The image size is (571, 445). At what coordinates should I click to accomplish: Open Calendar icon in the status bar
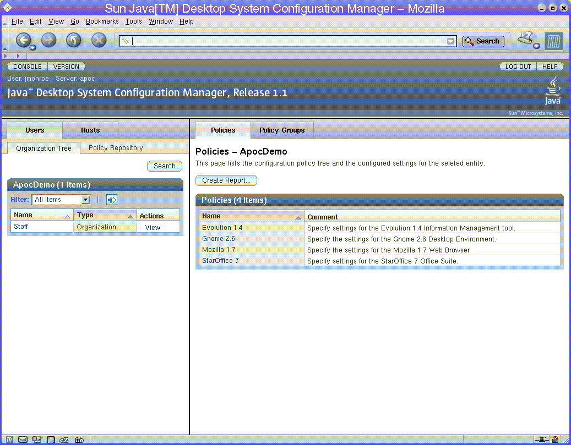point(79,440)
